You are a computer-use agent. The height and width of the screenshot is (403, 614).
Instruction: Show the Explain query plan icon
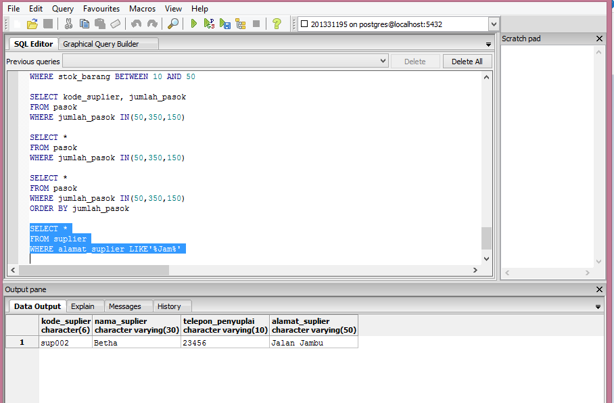241,24
